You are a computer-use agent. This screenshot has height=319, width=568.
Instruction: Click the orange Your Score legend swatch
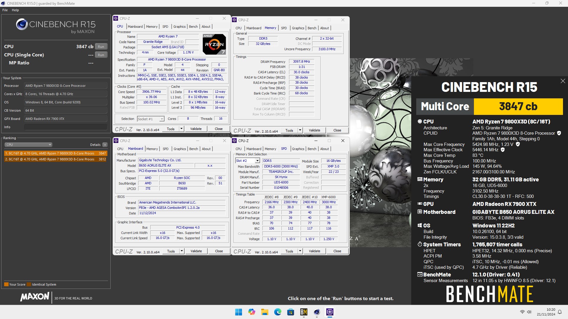[6, 284]
